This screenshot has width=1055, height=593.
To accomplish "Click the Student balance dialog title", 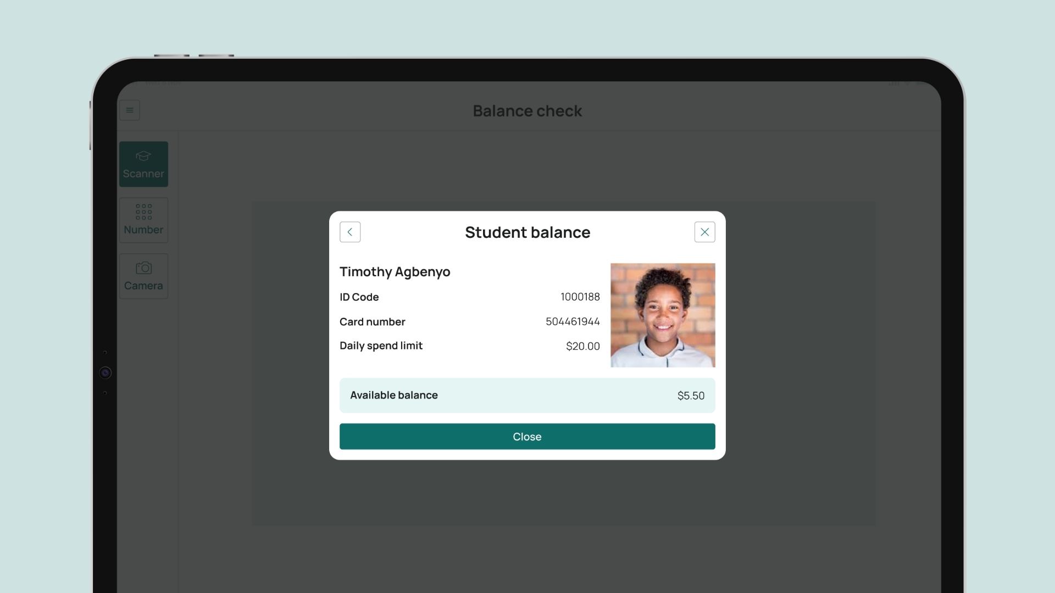I will pos(527,232).
